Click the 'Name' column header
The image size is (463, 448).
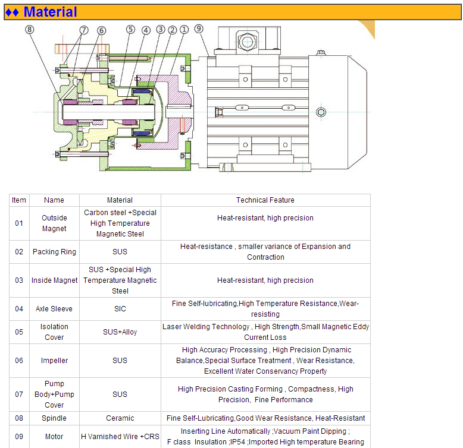(54, 200)
